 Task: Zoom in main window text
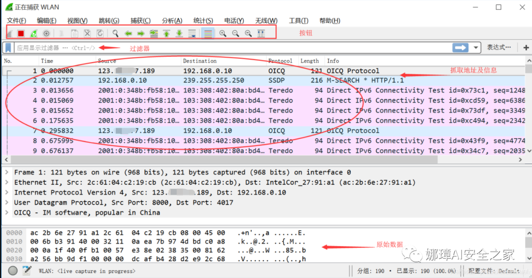click(x=223, y=33)
